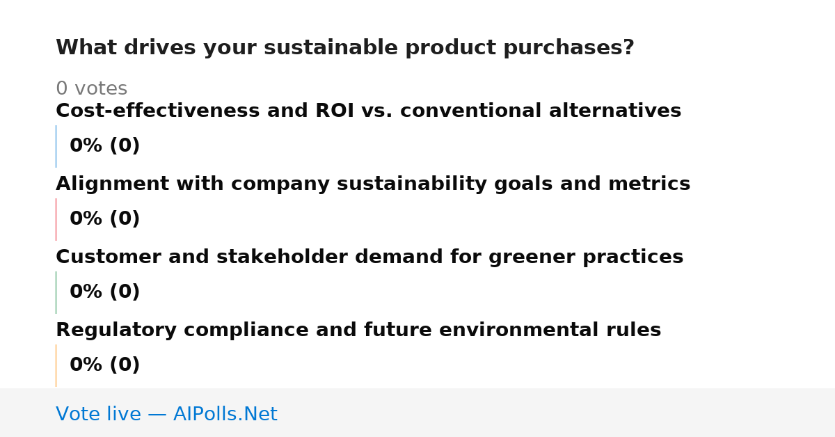Click the gray footer bar
Image resolution: width=835 pixels, height=437 pixels.
(417, 413)
